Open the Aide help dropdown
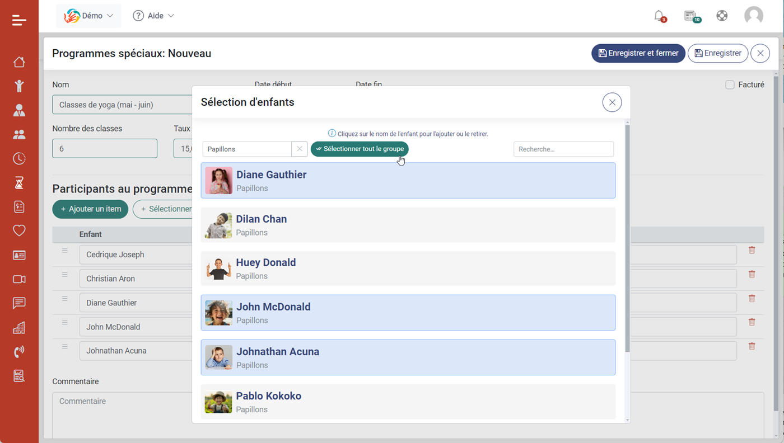 tap(153, 16)
